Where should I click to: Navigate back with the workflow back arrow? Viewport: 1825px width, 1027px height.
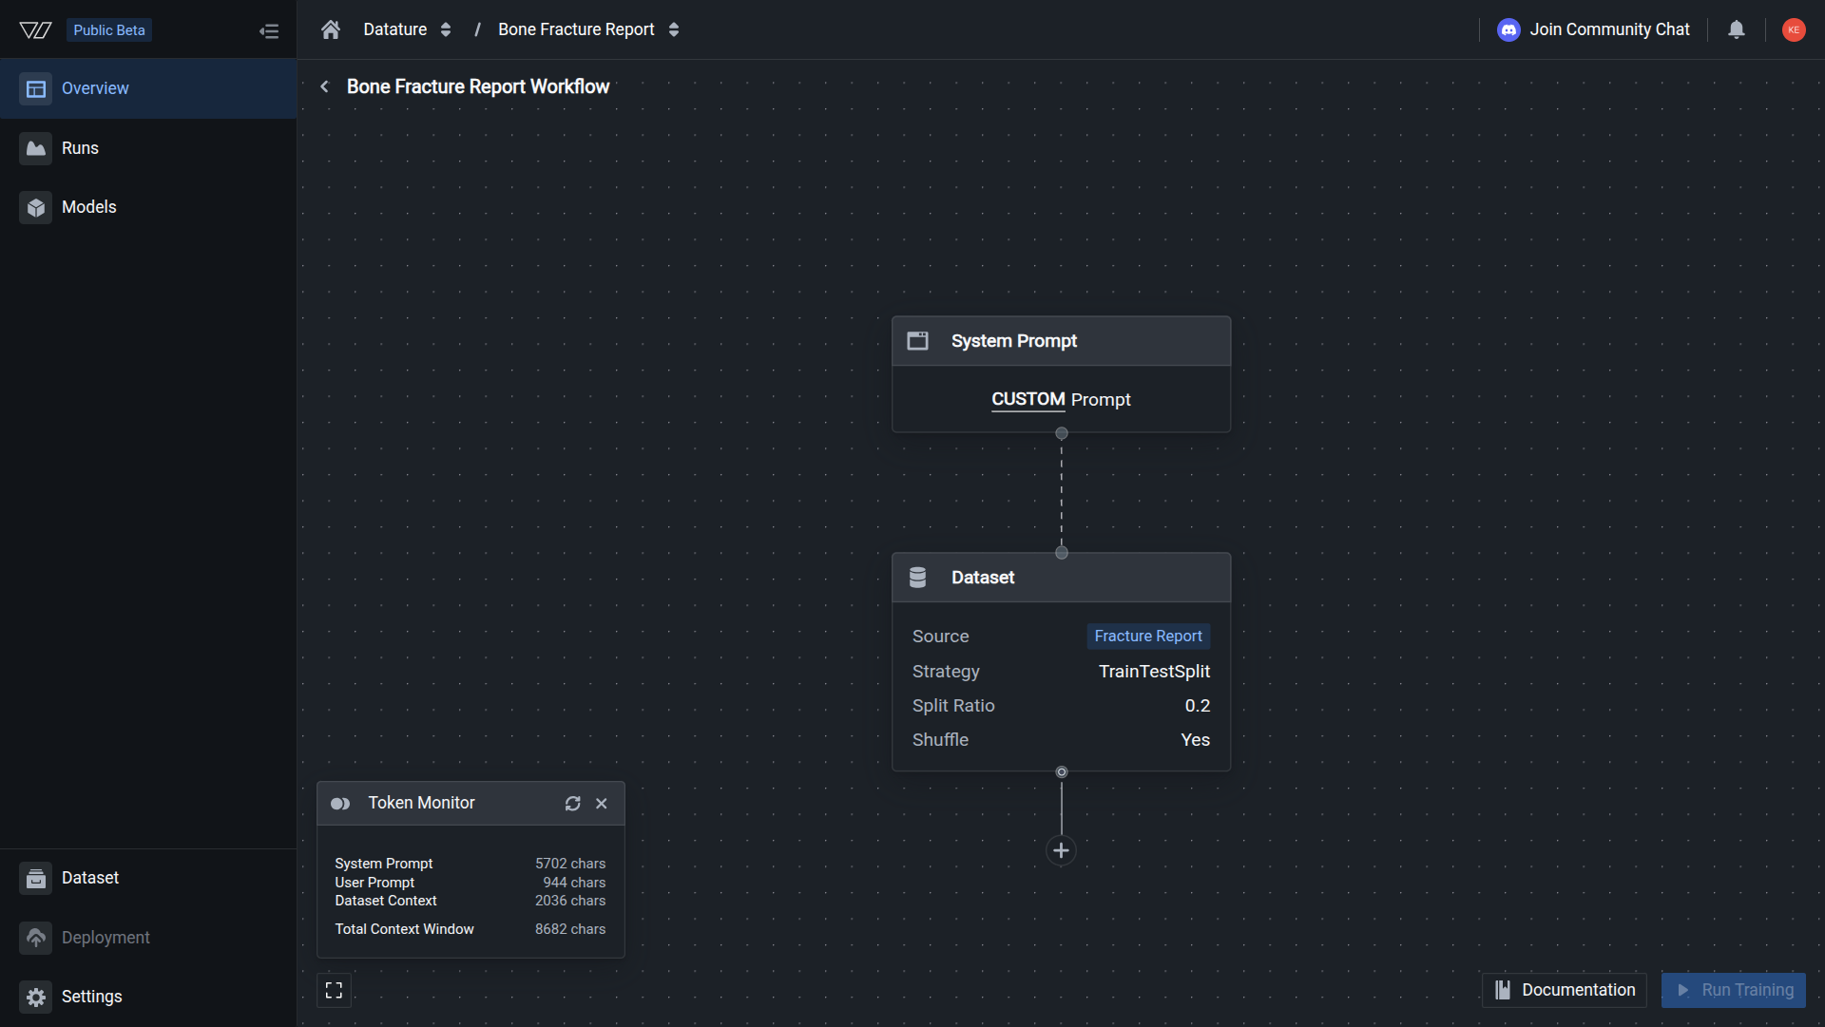324,86
